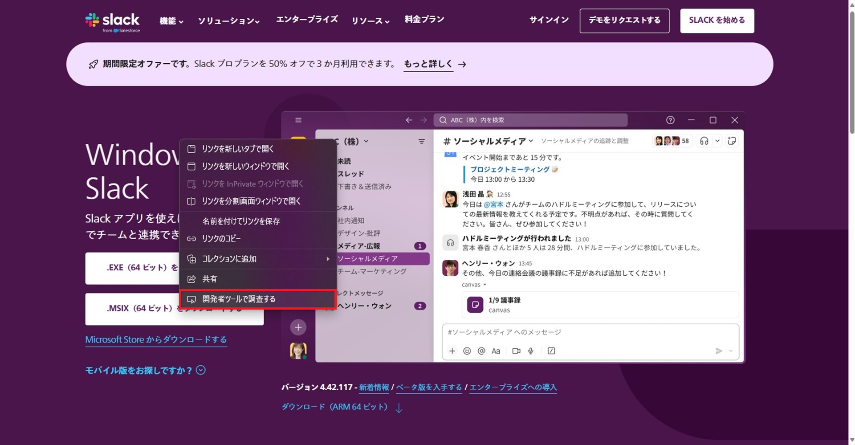Click the link copy chain icon
The width and height of the screenshot is (855, 445).
[191, 239]
